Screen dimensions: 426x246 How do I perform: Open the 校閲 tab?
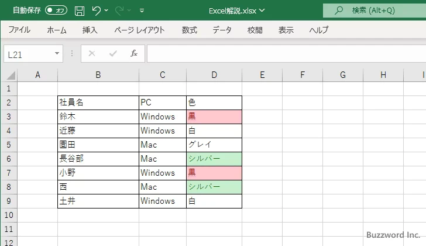pyautogui.click(x=255, y=30)
